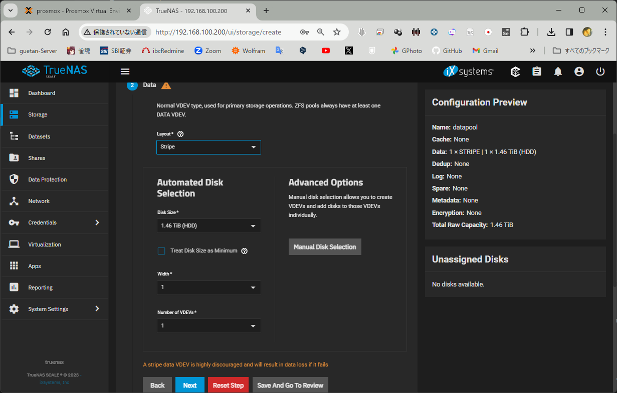Click the Layout help question-mark icon

point(180,134)
